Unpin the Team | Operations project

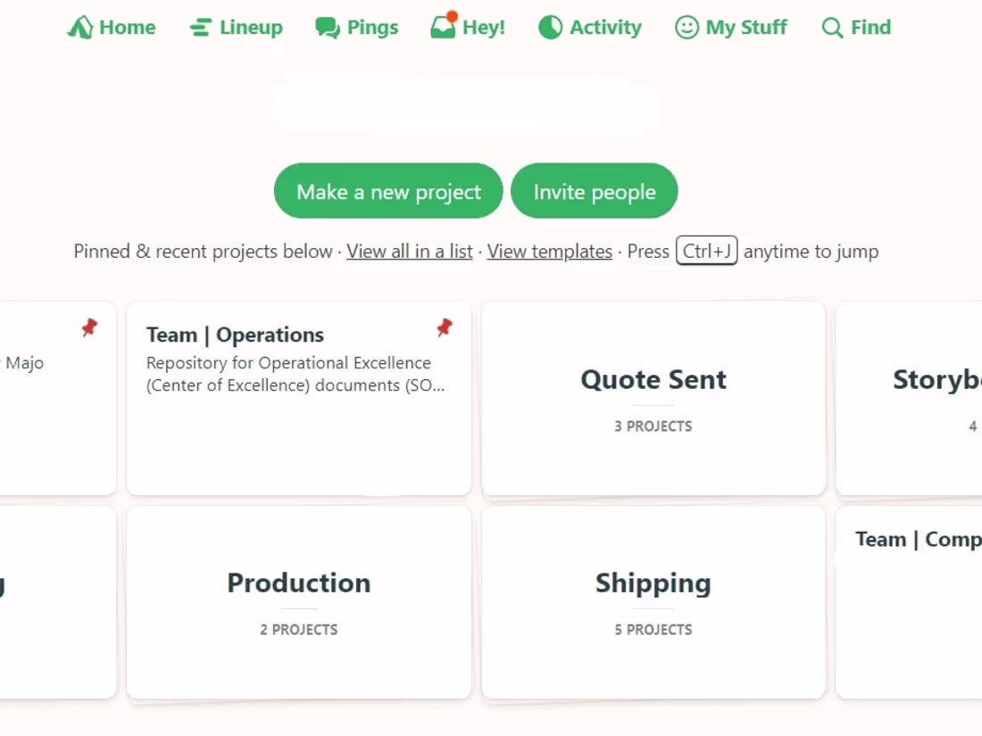coord(445,328)
